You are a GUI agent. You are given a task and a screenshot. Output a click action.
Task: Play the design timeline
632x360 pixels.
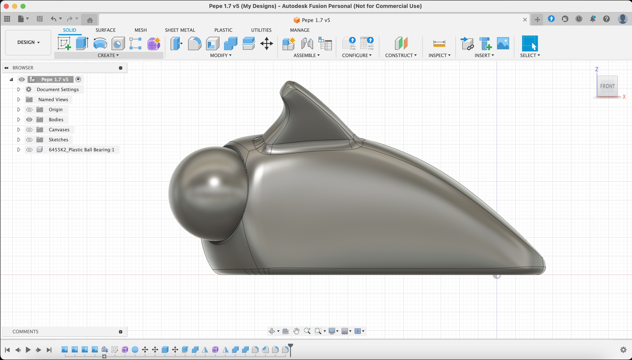28,350
